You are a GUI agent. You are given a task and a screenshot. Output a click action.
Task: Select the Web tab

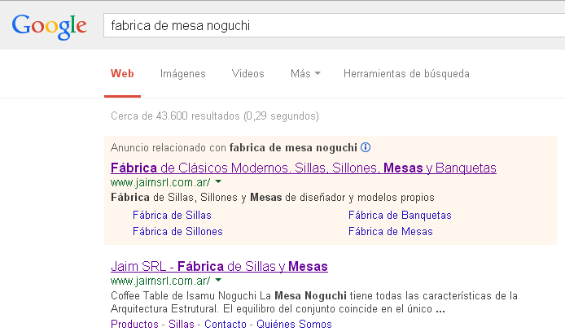click(122, 73)
